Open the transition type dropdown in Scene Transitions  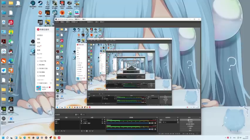[x=168, y=120]
